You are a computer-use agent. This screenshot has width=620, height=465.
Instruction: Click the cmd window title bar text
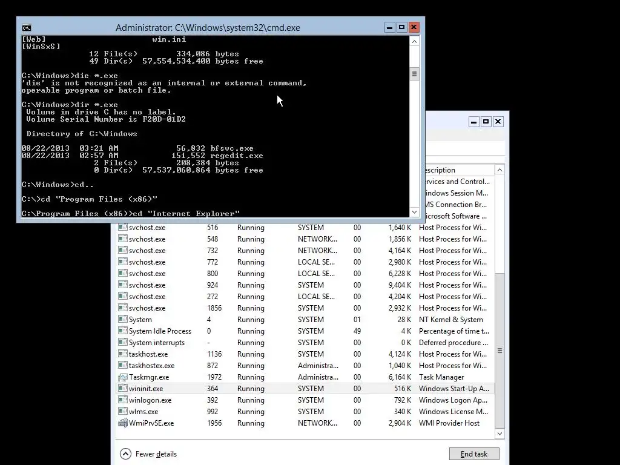[208, 28]
